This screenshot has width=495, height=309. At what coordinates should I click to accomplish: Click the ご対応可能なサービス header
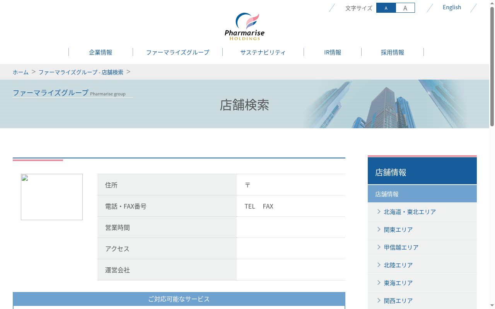179,299
